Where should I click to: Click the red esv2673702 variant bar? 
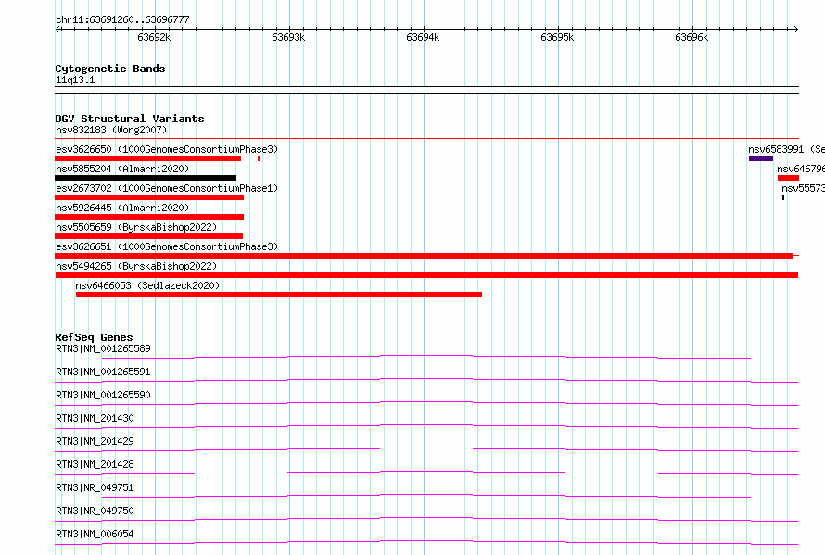(149, 197)
